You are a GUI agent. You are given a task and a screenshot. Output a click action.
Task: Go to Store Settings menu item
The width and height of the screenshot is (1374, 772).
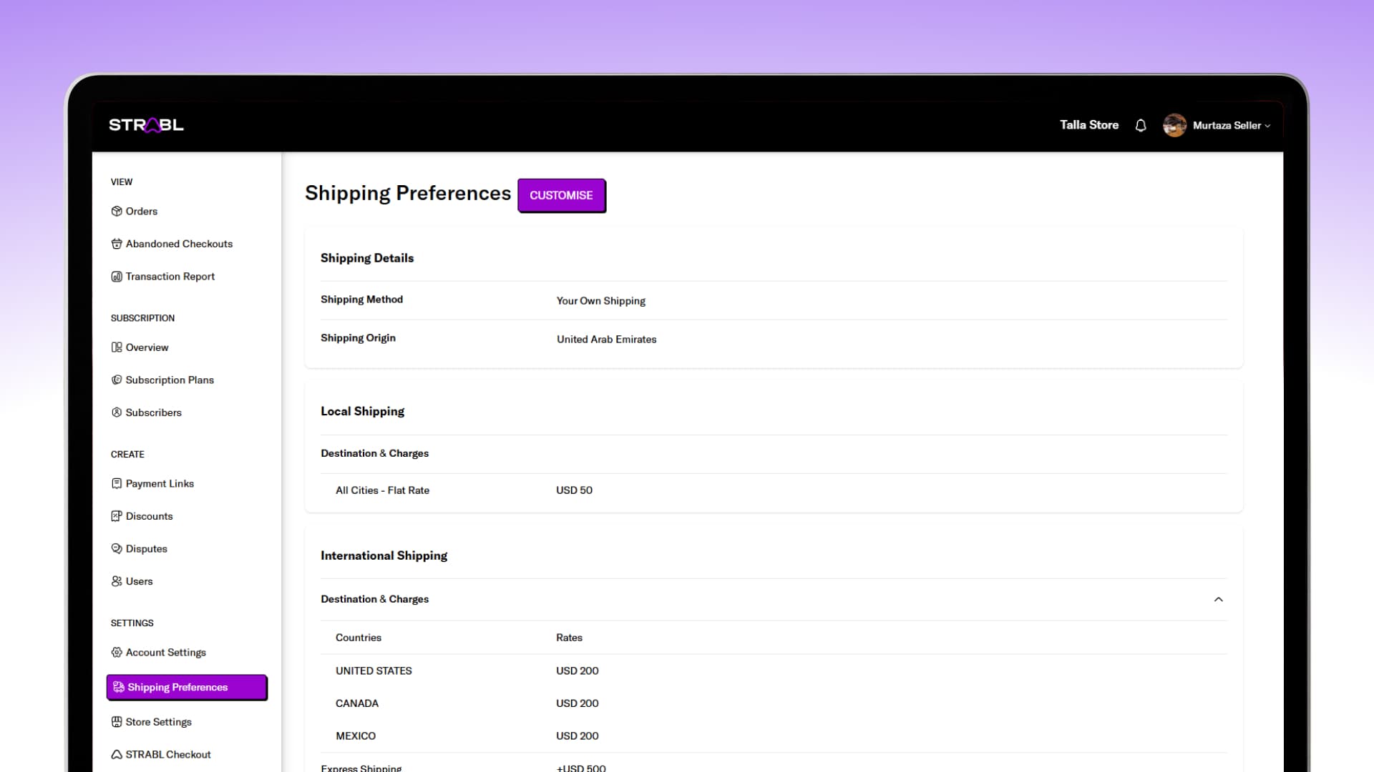pos(158,722)
